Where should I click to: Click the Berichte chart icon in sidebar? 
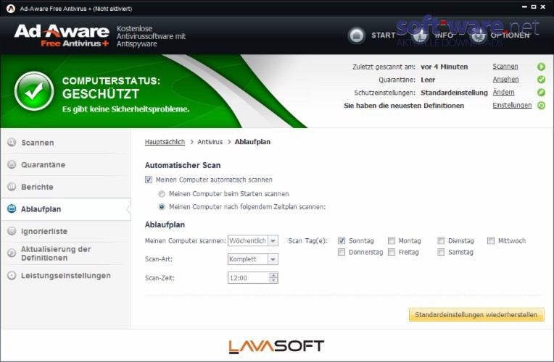(x=12, y=187)
